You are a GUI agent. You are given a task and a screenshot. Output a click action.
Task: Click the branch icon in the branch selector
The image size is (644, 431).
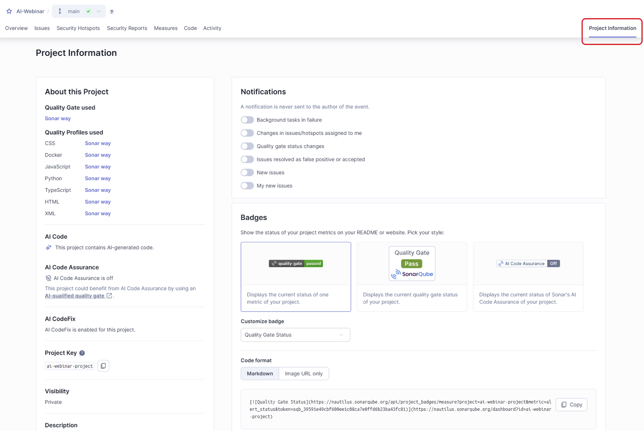pyautogui.click(x=60, y=11)
